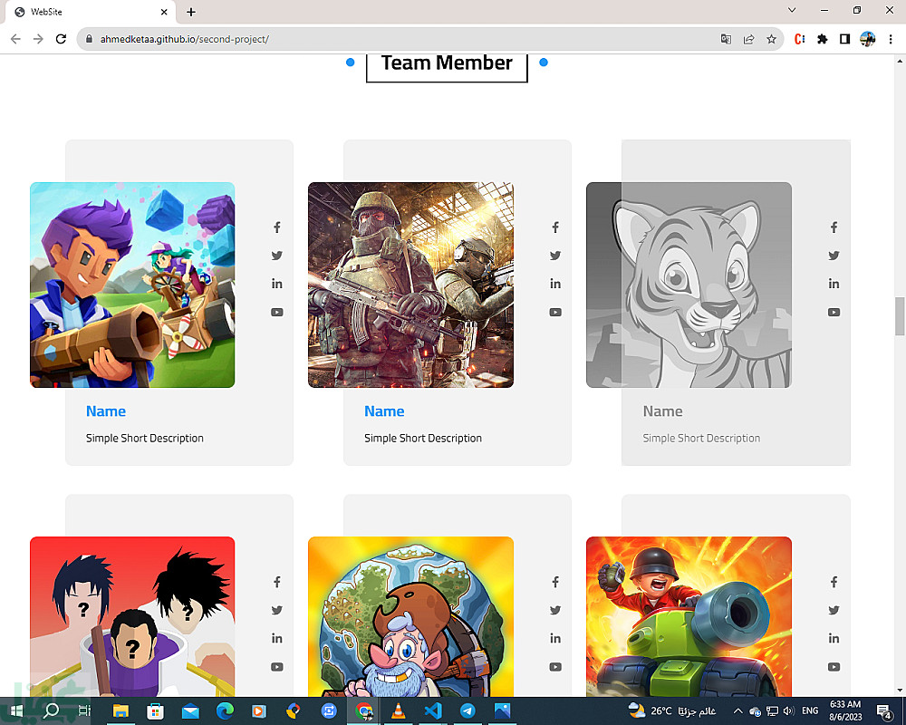906x725 pixels.
Task: Open YouTube link on anime faces card
Action: (276, 667)
